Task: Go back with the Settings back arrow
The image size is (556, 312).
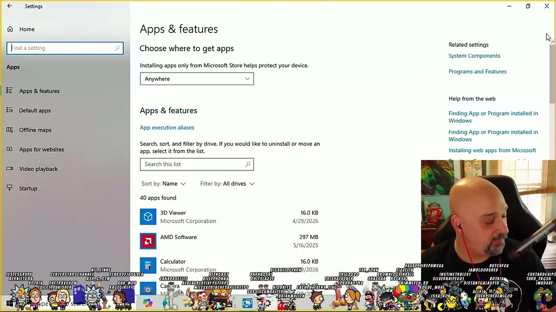Action: coord(10,6)
